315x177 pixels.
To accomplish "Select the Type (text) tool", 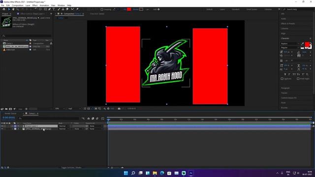I will point(54,9).
